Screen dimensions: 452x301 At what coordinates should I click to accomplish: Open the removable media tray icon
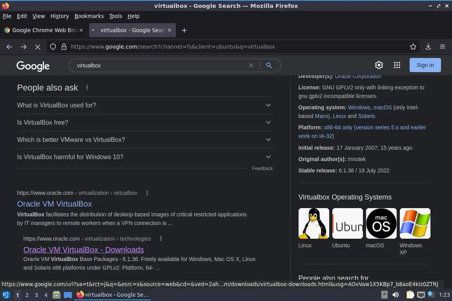click(384, 295)
